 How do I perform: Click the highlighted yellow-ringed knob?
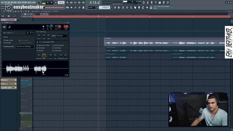point(44,56)
